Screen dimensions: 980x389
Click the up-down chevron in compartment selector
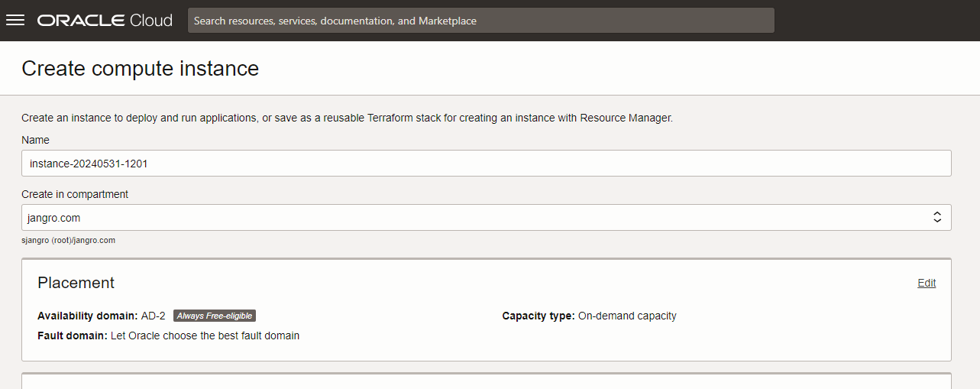click(x=937, y=218)
